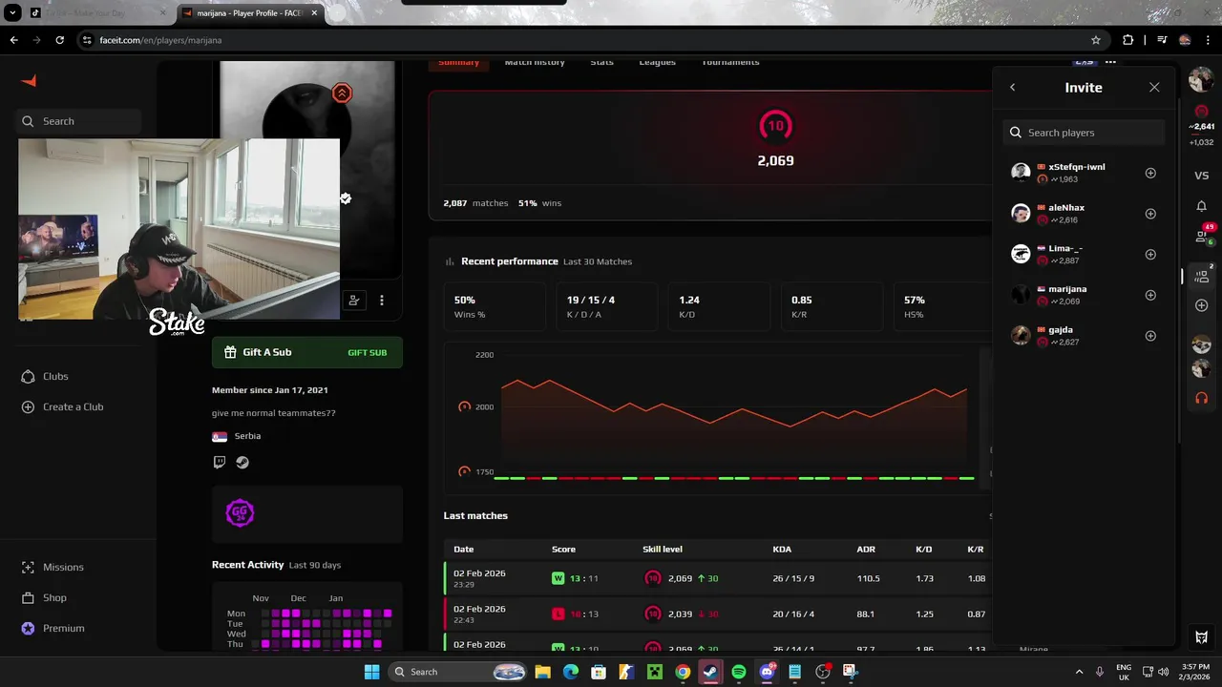Screen dimensions: 1222x687
Task: Open Spotify from the taskbar
Action: coord(739,672)
